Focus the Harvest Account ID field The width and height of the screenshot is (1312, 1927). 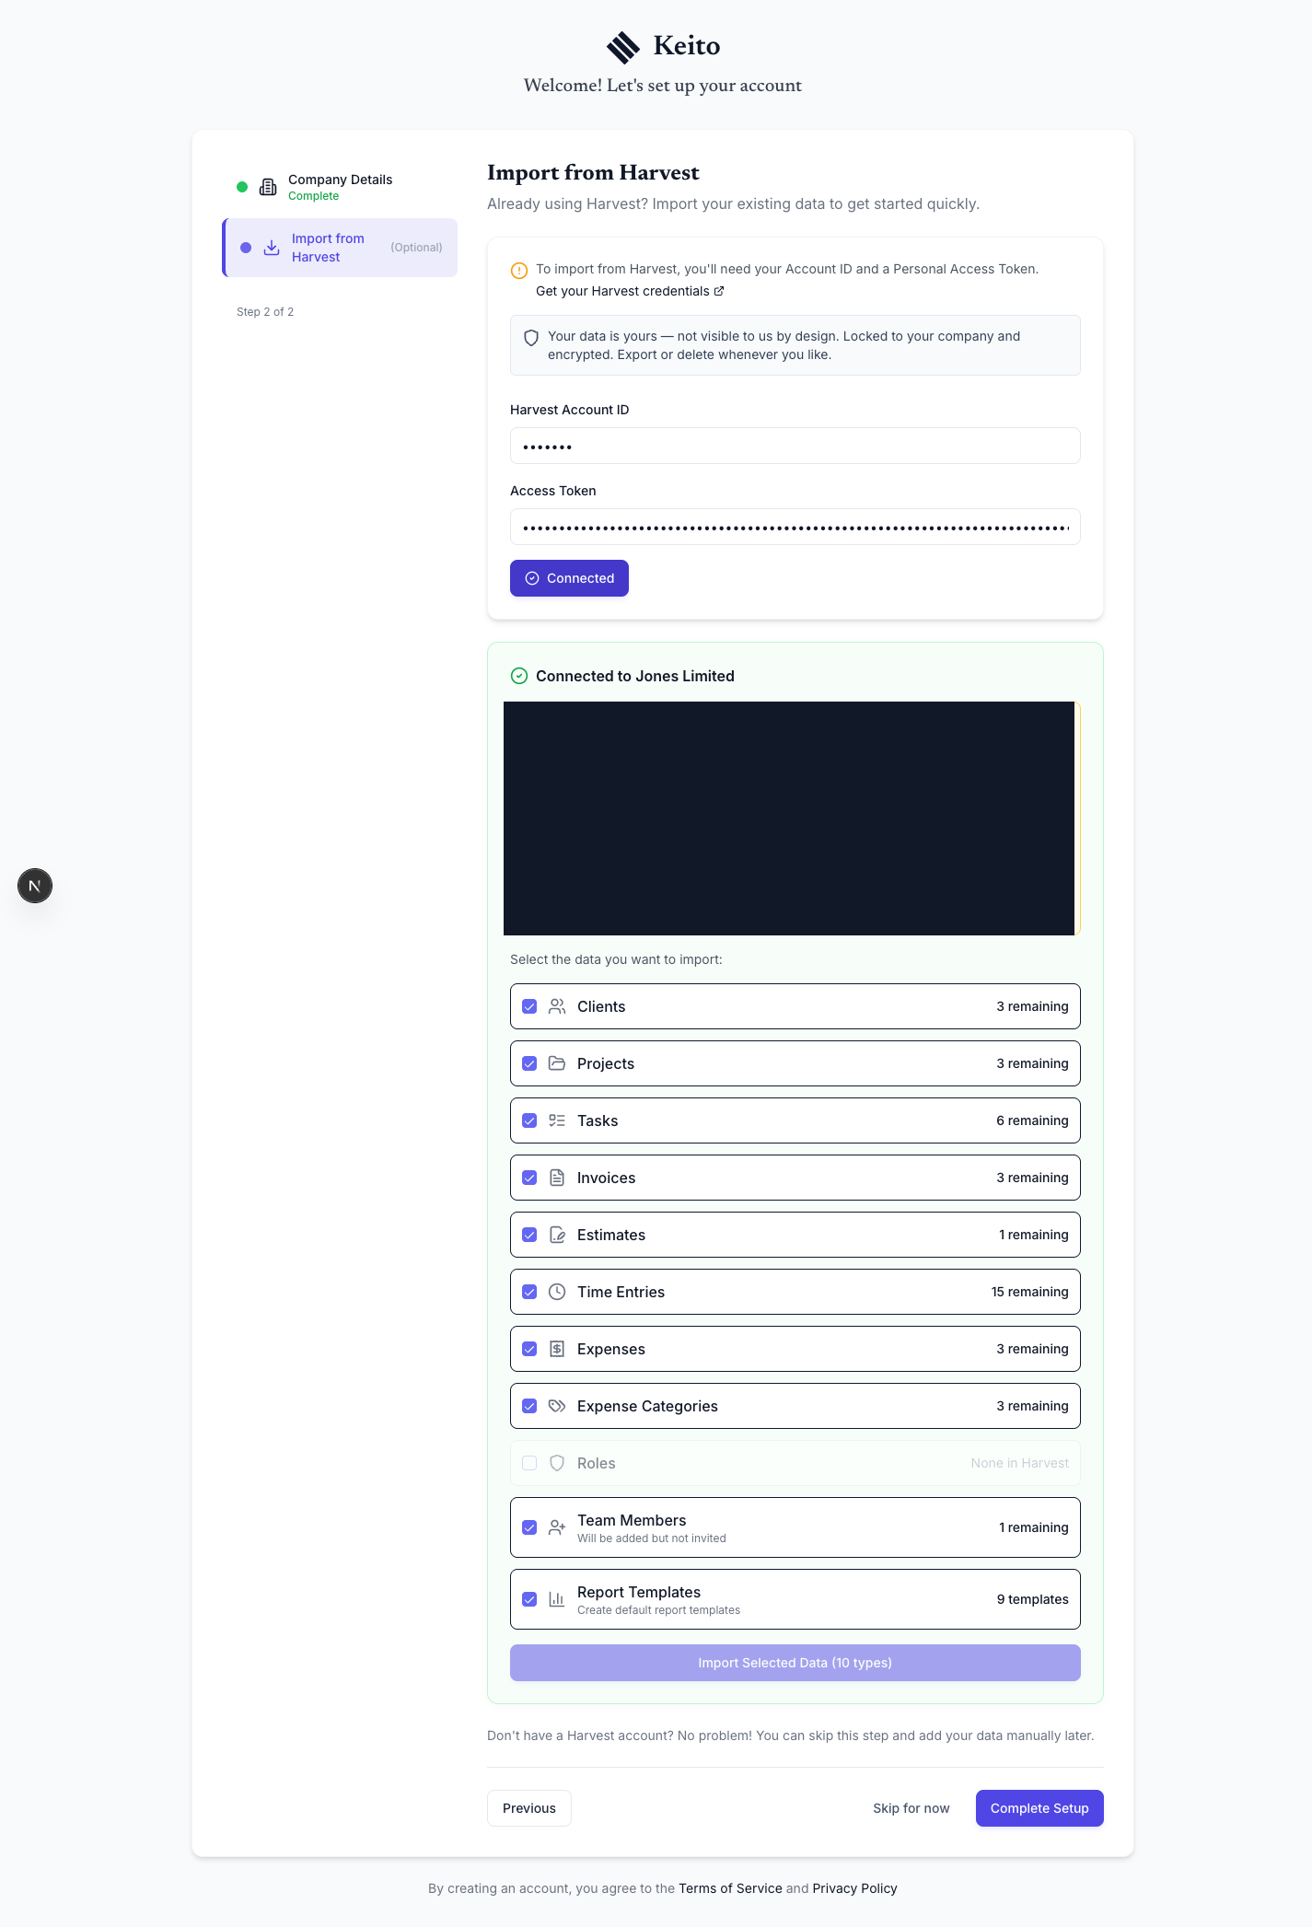(795, 446)
